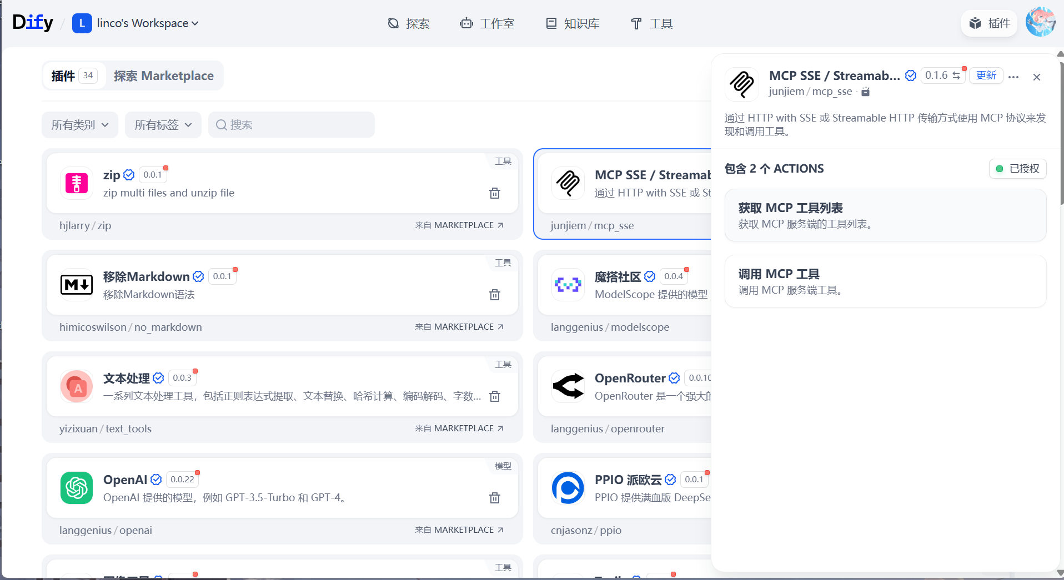The image size is (1064, 580).
Task: Switch to 探索 Marketplace tab
Action: 164,75
